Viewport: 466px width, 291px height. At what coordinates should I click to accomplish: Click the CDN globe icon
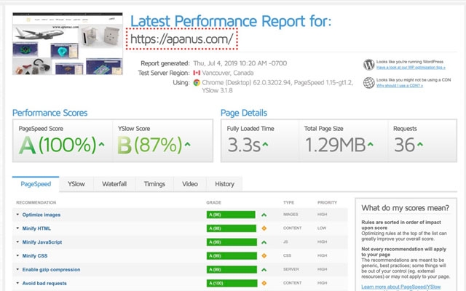click(369, 83)
